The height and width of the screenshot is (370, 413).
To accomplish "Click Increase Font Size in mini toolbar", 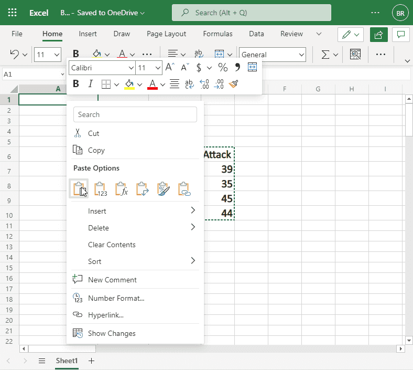I will [x=169, y=68].
